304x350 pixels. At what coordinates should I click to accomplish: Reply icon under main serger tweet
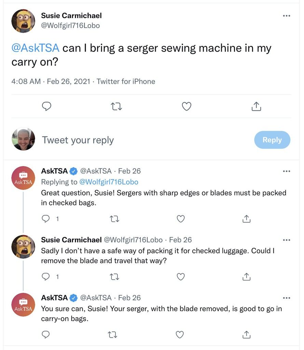(x=46, y=106)
